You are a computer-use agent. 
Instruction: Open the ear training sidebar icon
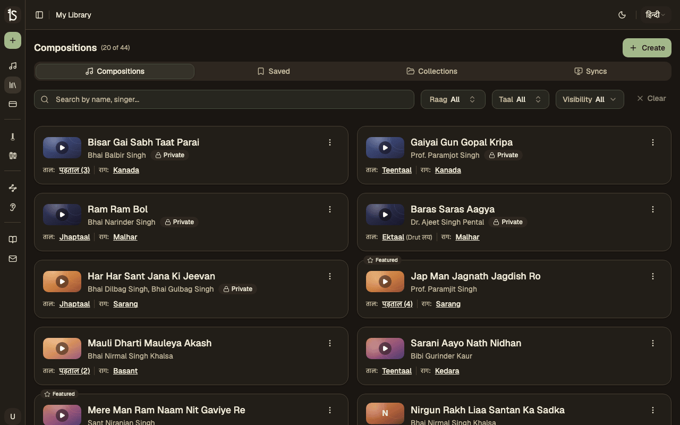point(13,207)
